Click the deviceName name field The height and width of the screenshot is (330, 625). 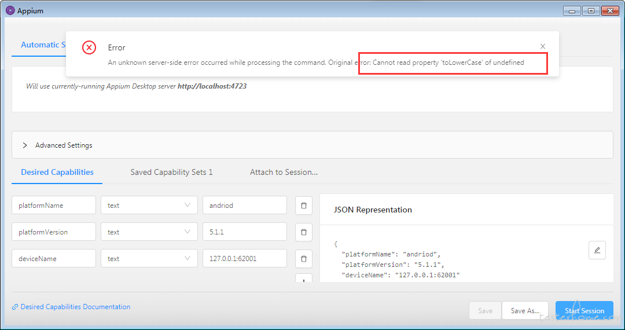pos(54,259)
